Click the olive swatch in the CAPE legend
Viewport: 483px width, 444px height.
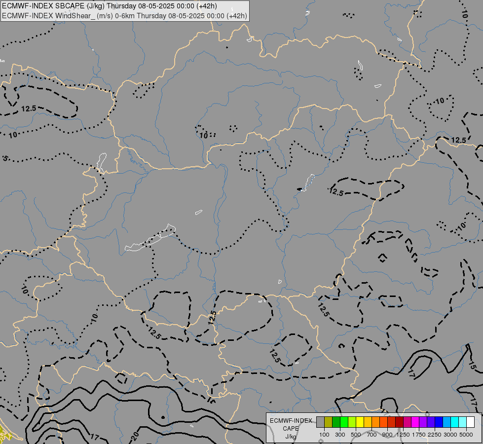[329, 422]
